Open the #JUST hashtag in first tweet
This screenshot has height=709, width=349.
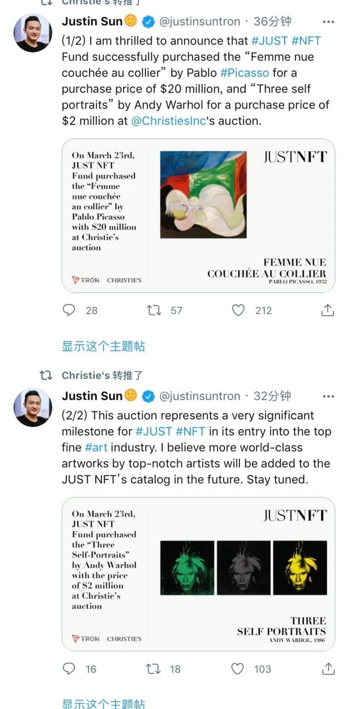(x=269, y=41)
